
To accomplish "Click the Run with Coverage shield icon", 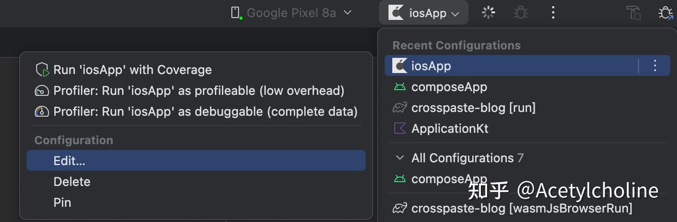I will point(42,70).
